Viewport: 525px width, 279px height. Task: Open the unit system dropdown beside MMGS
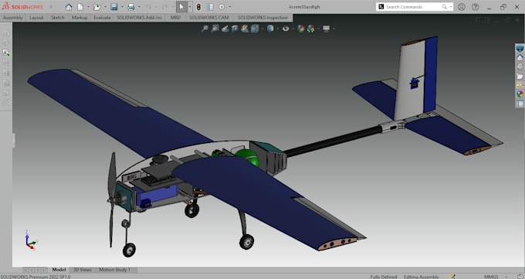coord(506,277)
